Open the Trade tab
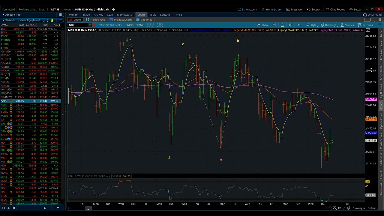 click(x=86, y=14)
